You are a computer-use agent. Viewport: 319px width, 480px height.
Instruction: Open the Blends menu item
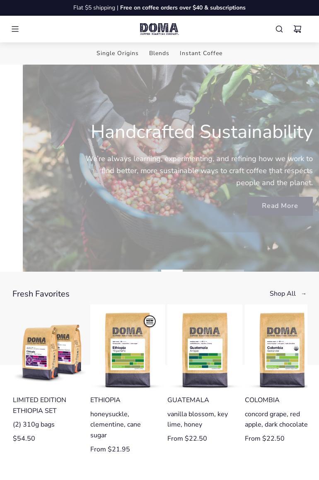(159, 53)
